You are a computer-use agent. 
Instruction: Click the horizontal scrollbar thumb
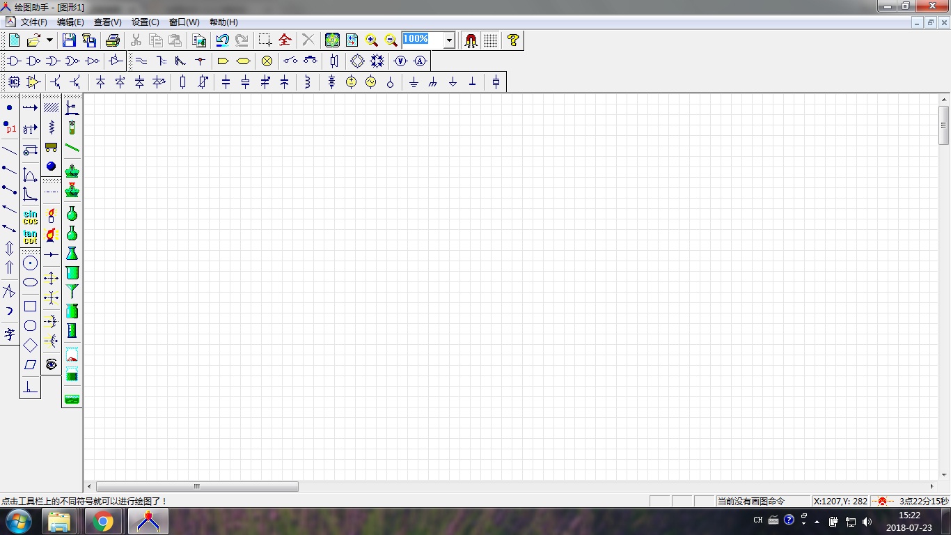(x=197, y=486)
